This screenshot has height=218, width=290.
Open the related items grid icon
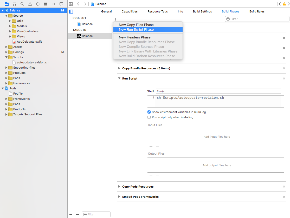(x=71, y=4)
